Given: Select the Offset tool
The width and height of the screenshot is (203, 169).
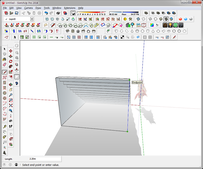Looking at the screenshot, I should 11,77.
